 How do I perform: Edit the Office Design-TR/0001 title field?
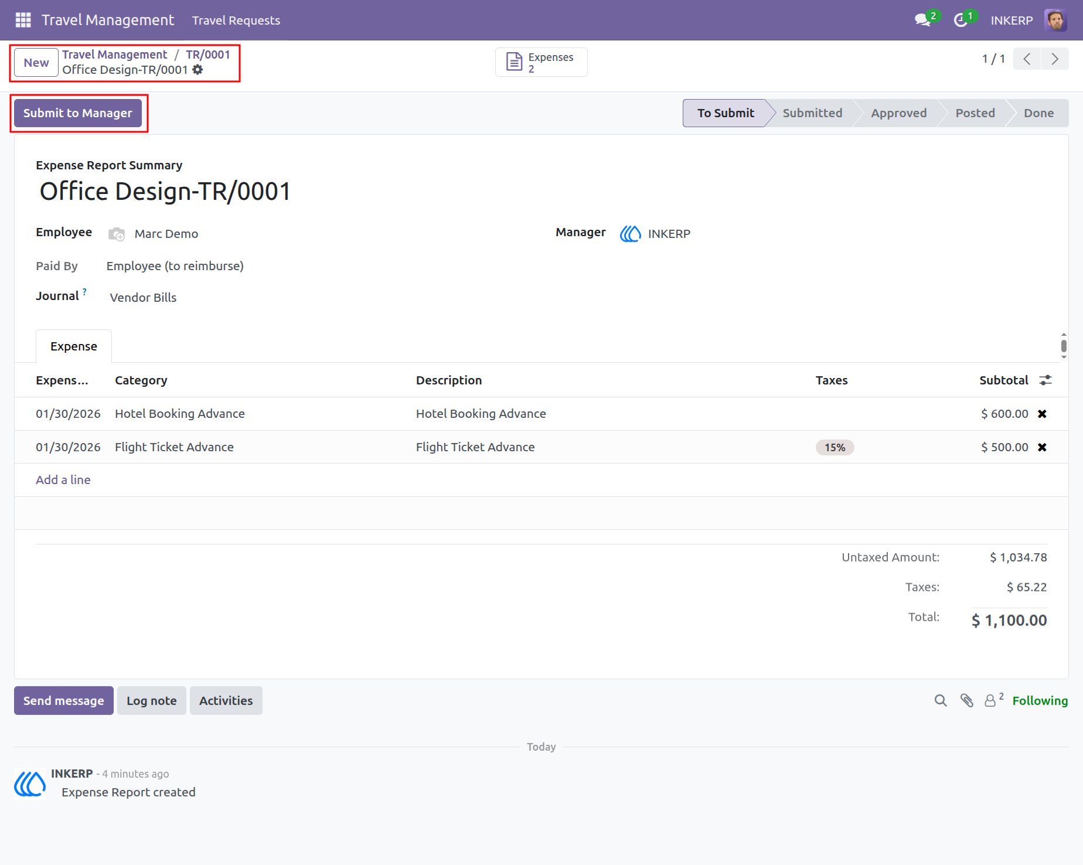(165, 192)
